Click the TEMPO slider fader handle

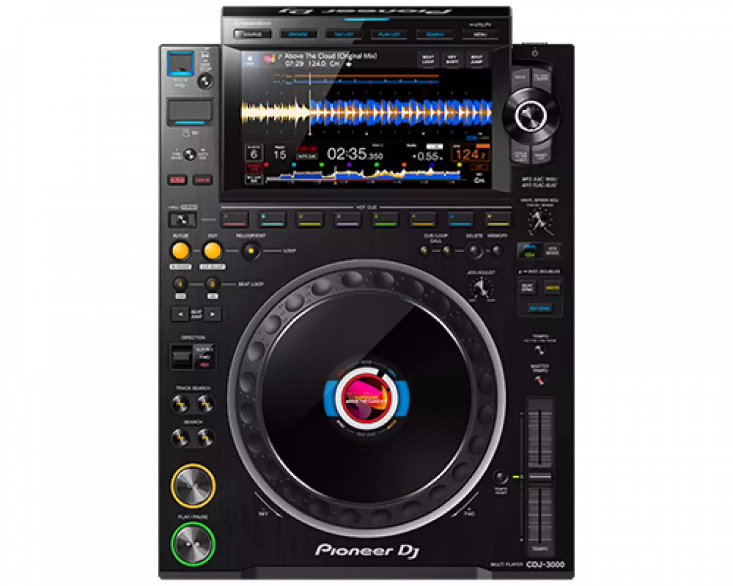click(539, 477)
